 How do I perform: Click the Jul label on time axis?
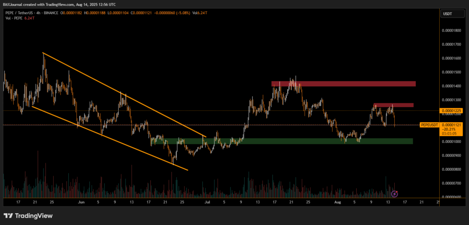coord(207,201)
